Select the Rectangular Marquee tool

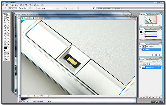click(5, 17)
